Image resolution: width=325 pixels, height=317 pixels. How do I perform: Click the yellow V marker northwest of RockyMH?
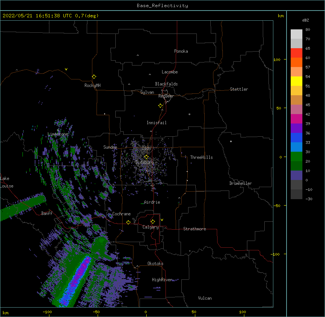tap(66, 69)
